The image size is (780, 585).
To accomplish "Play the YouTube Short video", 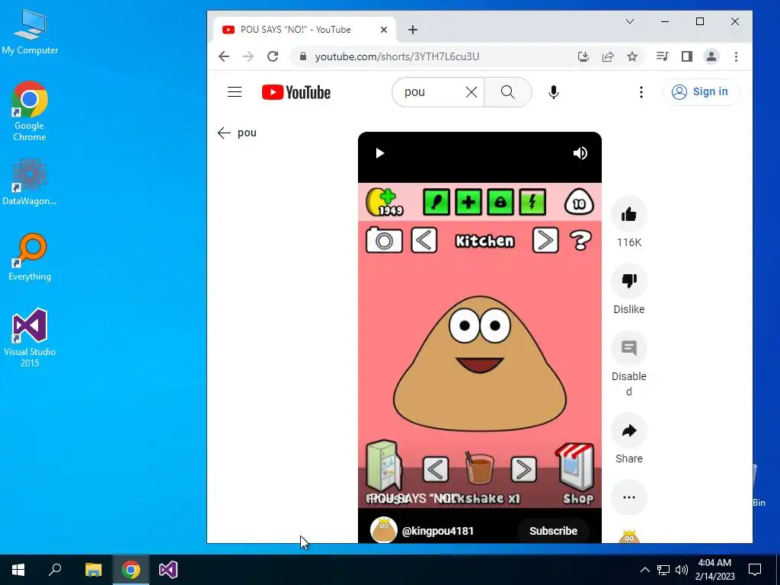I will (379, 153).
